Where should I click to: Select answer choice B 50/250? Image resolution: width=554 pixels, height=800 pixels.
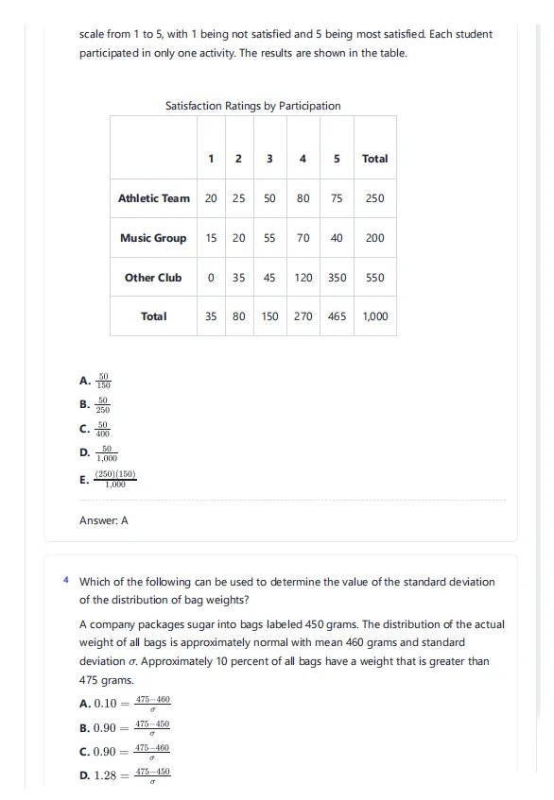[95, 404]
